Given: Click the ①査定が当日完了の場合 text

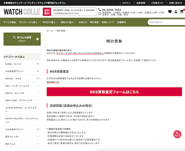Looking at the screenshot, I should [x=59, y=129].
